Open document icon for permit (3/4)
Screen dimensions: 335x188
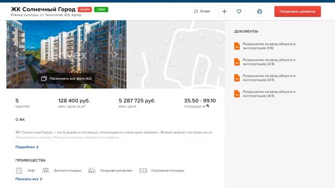point(237,78)
